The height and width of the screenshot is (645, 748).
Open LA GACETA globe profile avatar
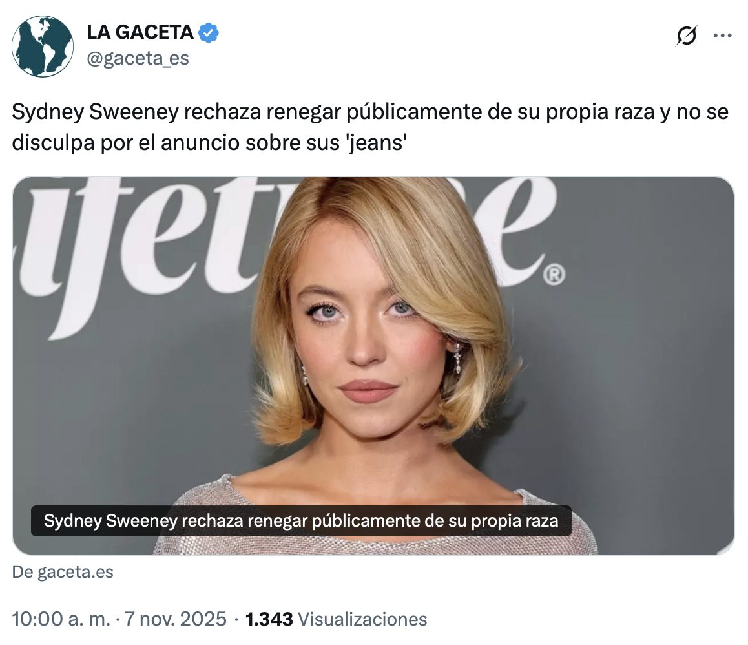pyautogui.click(x=43, y=47)
